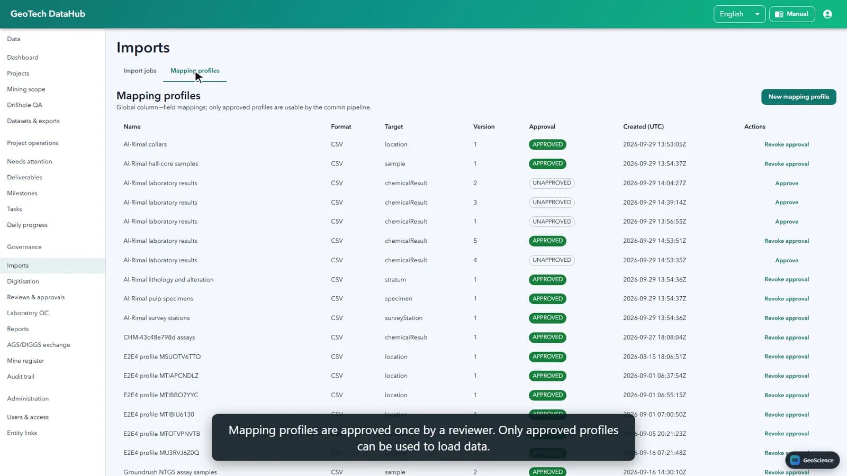Screen dimensions: 847x476
Task: Approve Al-Rimal laboratory results version 1
Action: 786,222
